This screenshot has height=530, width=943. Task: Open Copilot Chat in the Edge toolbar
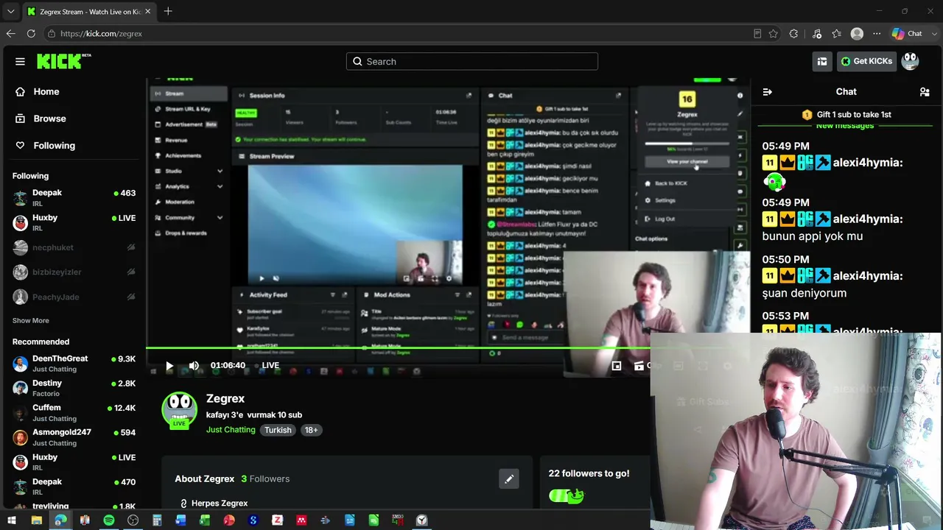point(907,34)
